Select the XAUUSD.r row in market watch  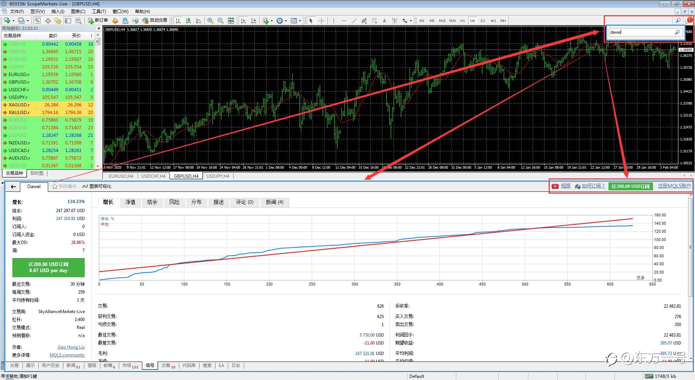(x=48, y=113)
